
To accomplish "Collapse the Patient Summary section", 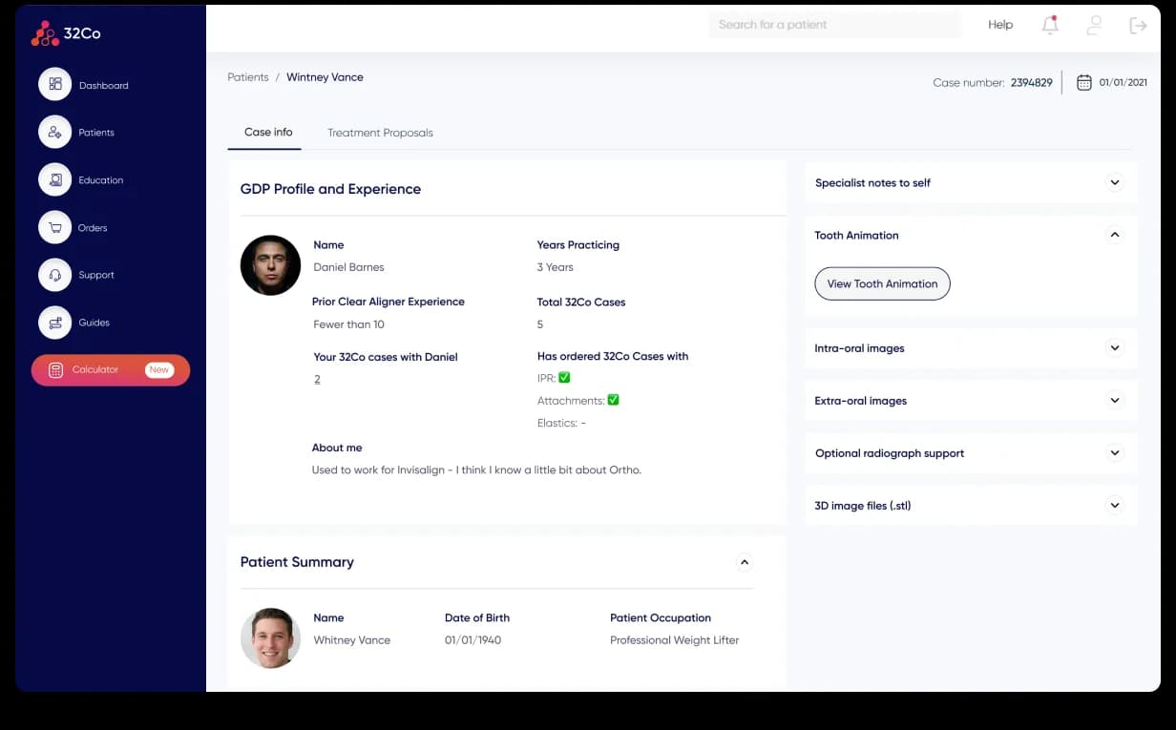I will coord(745,562).
